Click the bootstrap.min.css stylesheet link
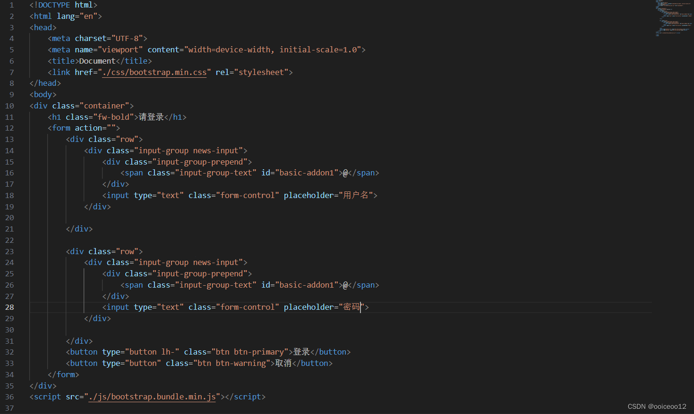 pyautogui.click(x=155, y=72)
